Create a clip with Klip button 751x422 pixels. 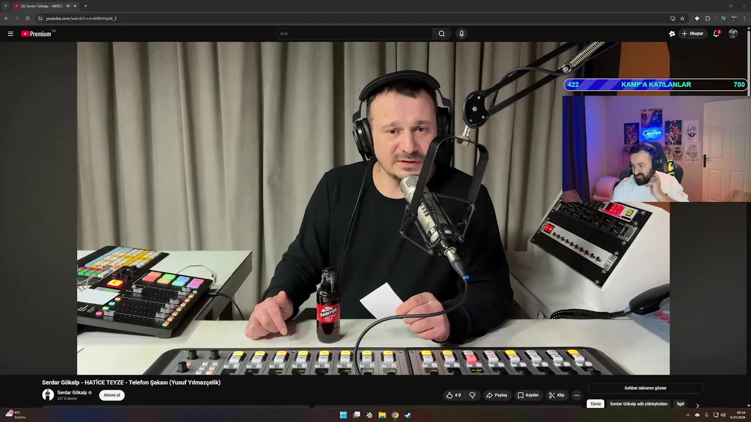[557, 395]
